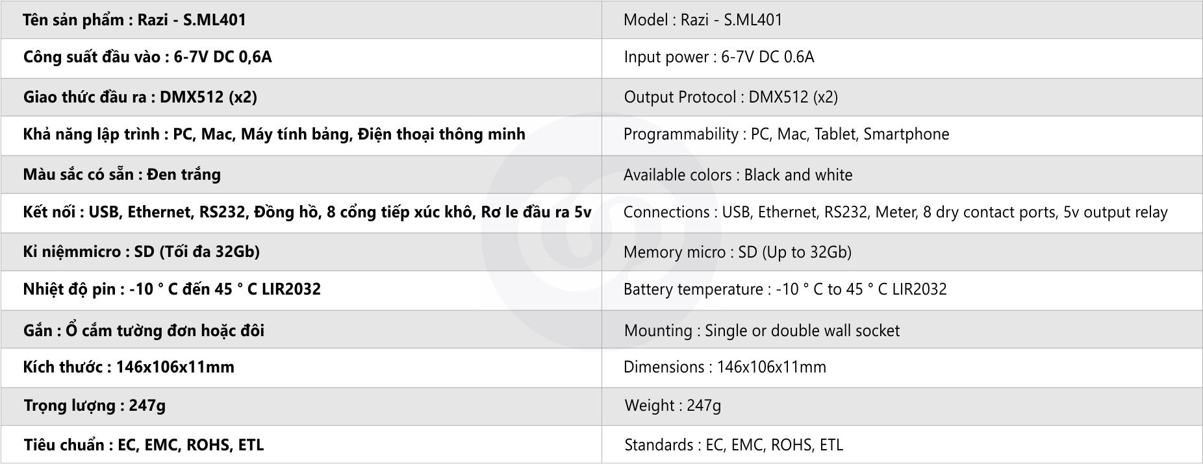Click the Battery temperature LIR2032 cell
The height and width of the screenshot is (464, 1203).
click(x=785, y=289)
